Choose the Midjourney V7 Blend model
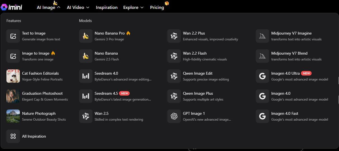339x151 pixels. pos(289,53)
